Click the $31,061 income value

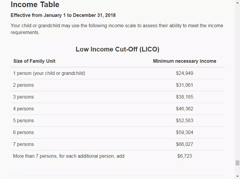[185, 85]
